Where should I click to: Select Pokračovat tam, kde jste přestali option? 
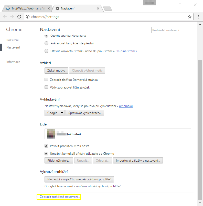[x=46, y=43]
